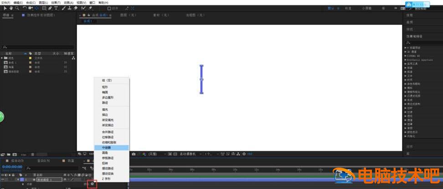The height and width of the screenshot is (189, 443).
Task: Create new composition icon in project panel
Action: (x=15, y=154)
